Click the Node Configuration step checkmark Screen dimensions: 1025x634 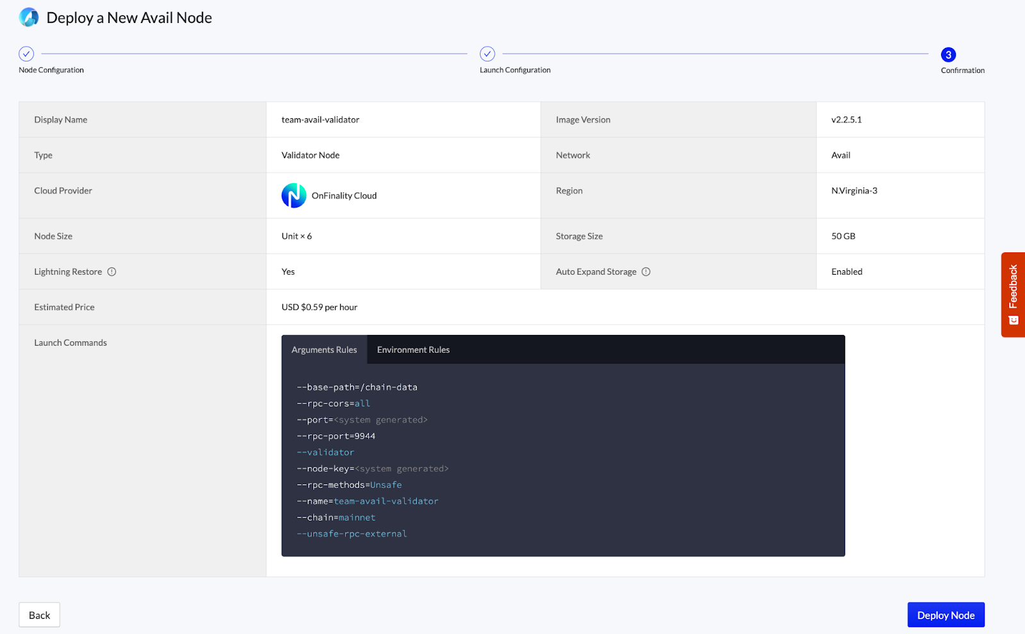26,54
